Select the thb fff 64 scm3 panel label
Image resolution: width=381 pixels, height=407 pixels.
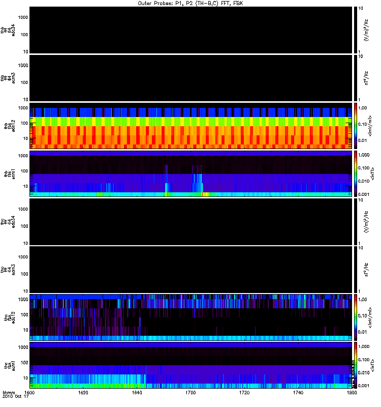point(8,78)
